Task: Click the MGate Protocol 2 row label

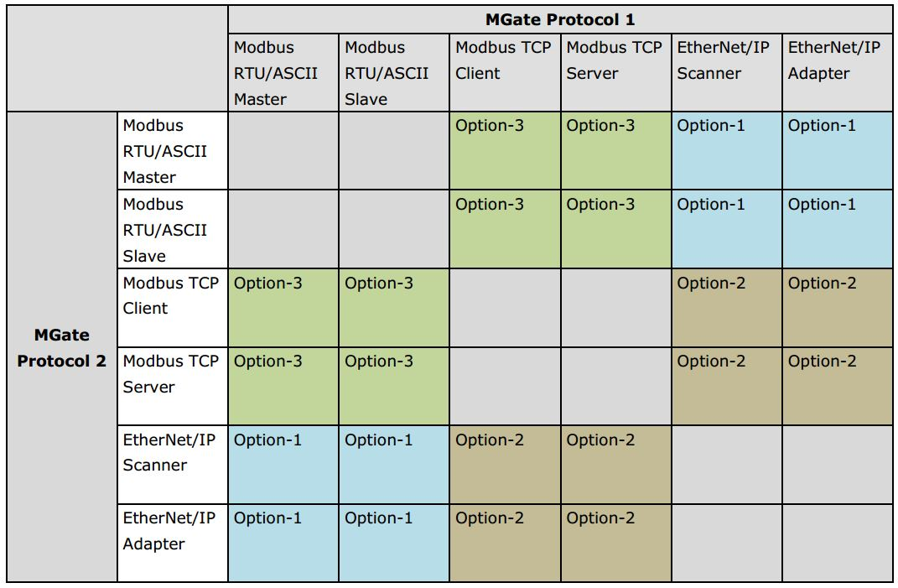Action: pos(62,348)
